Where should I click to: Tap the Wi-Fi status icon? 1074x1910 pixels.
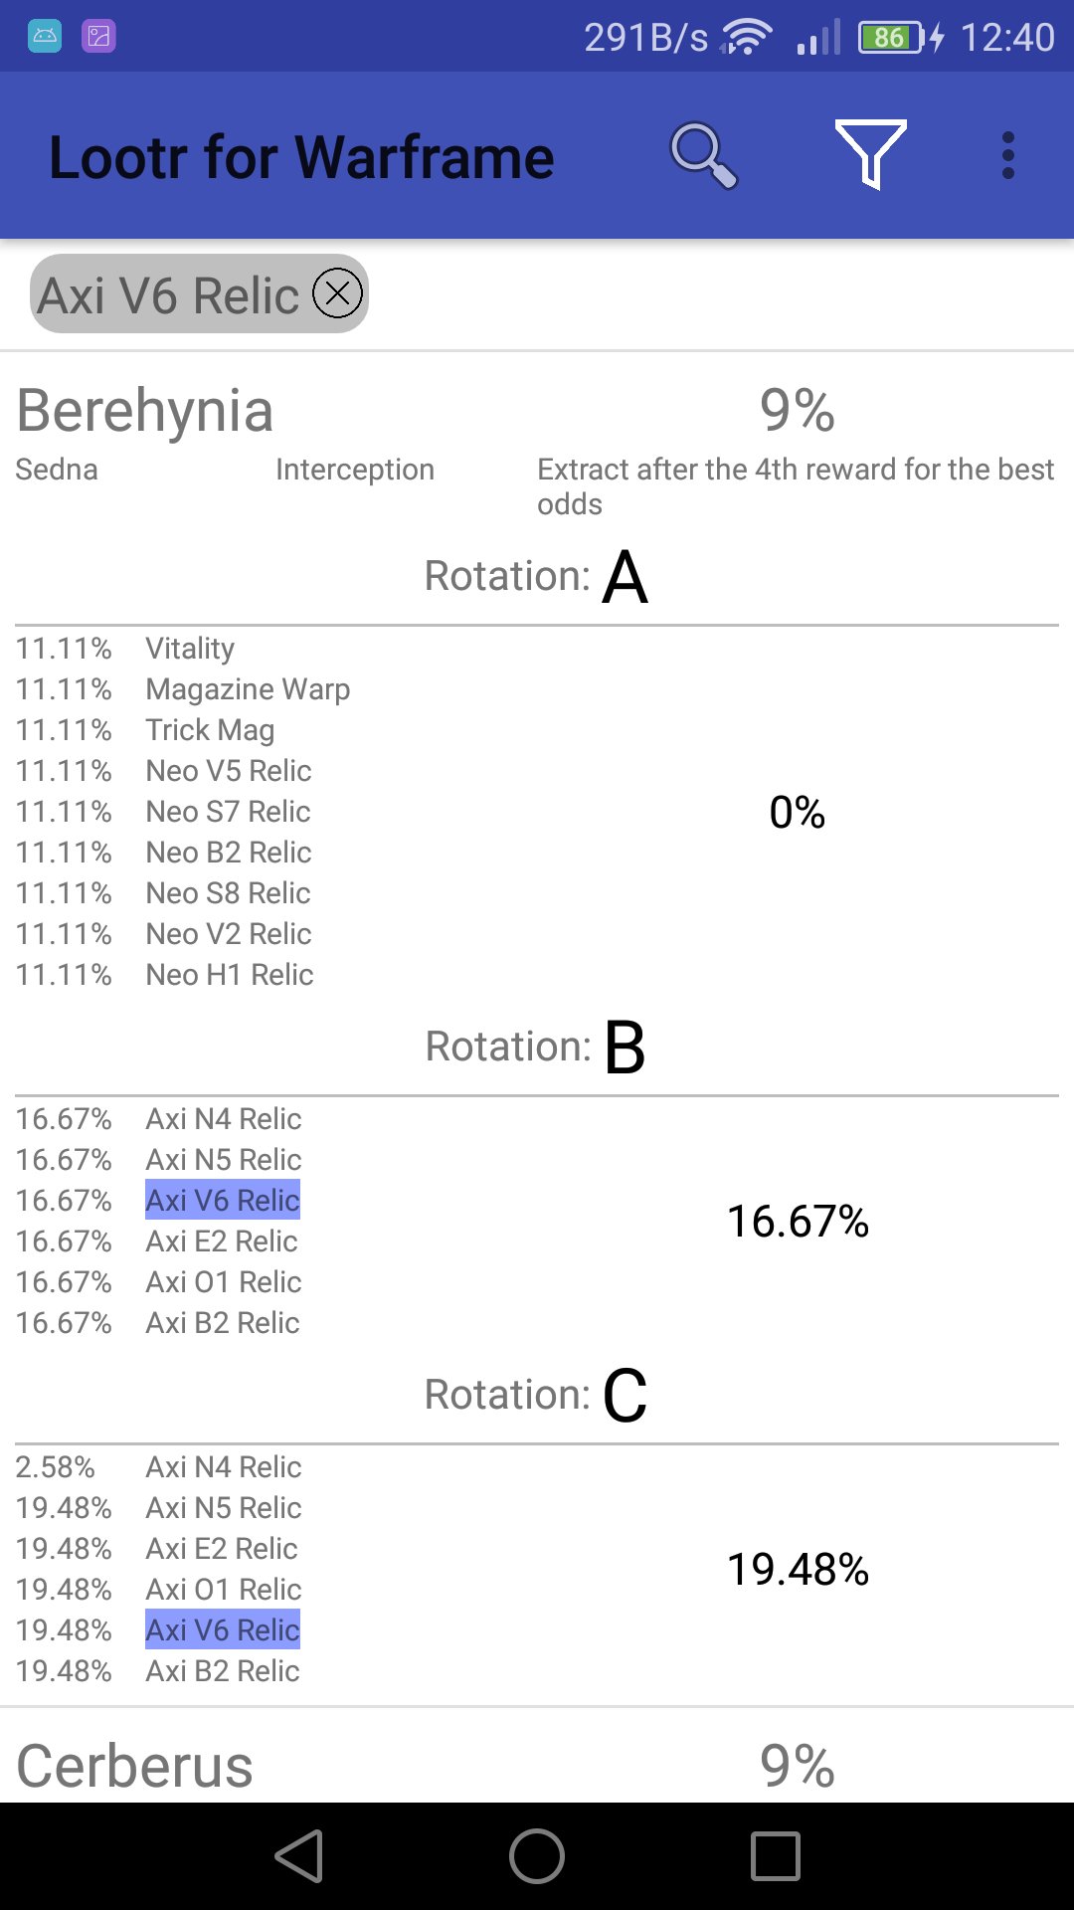pos(746,38)
